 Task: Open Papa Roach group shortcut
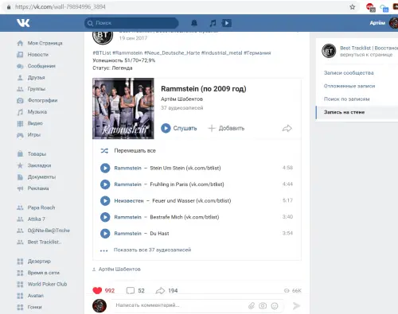point(36,207)
